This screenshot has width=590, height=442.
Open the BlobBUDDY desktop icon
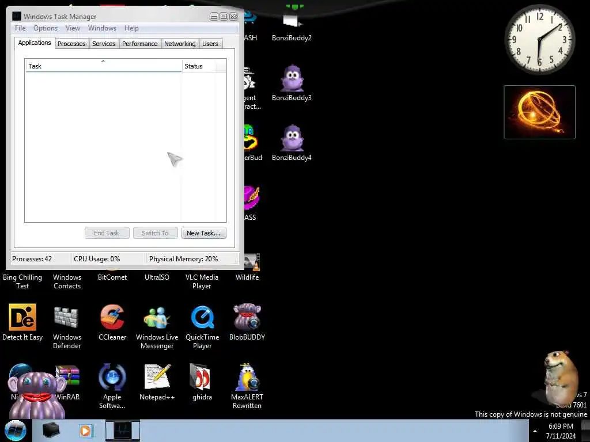coord(247,322)
